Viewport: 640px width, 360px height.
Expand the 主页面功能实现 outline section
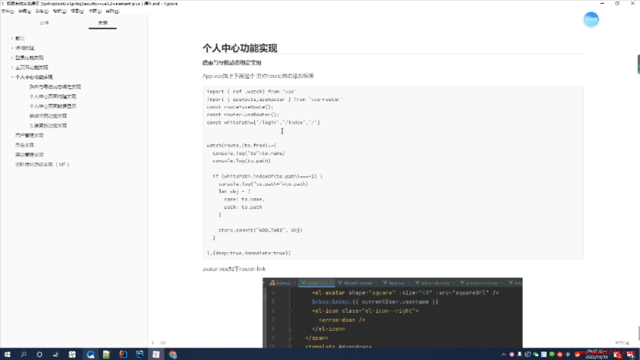pos(12,67)
